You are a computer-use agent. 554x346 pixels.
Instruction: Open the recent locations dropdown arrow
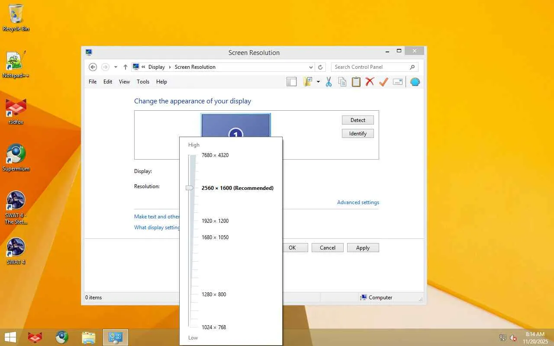click(x=116, y=67)
